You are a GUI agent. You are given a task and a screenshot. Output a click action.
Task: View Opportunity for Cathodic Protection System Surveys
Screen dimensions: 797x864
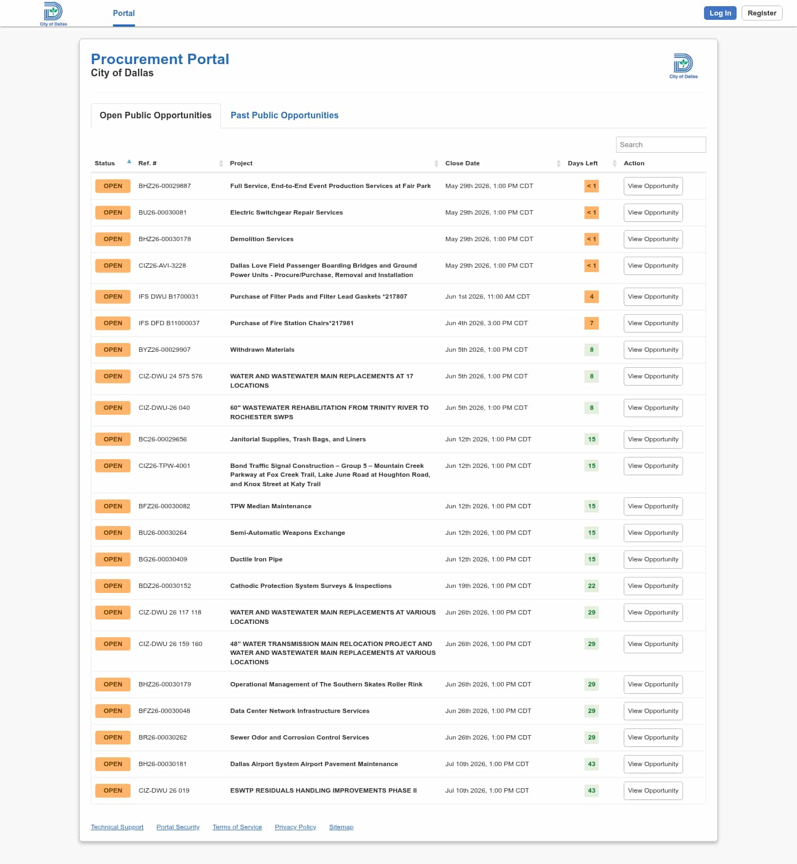click(x=653, y=586)
